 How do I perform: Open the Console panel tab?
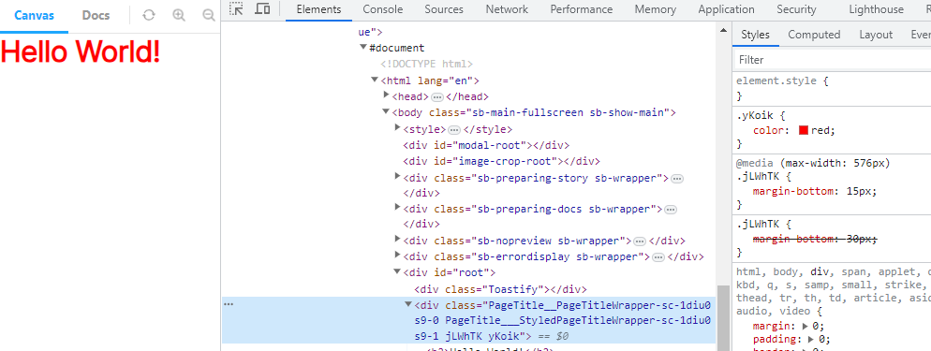(383, 9)
